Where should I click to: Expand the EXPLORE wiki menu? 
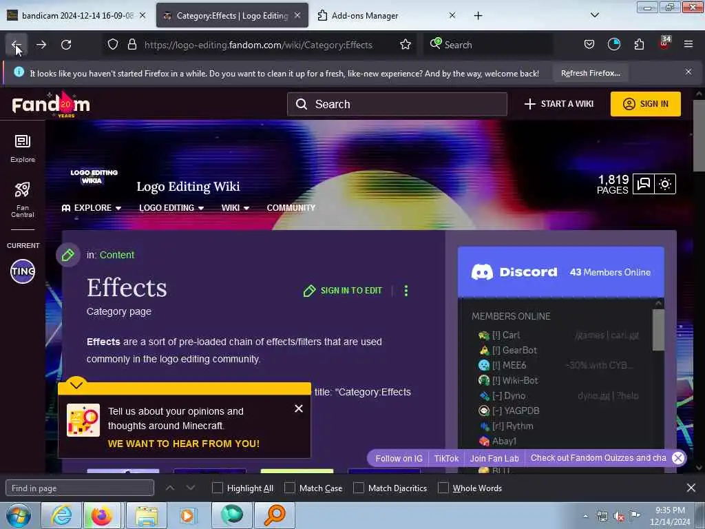92,208
